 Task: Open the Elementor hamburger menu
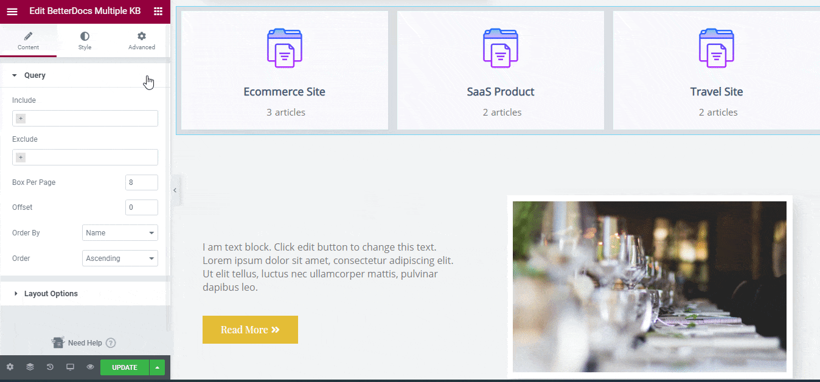click(12, 11)
